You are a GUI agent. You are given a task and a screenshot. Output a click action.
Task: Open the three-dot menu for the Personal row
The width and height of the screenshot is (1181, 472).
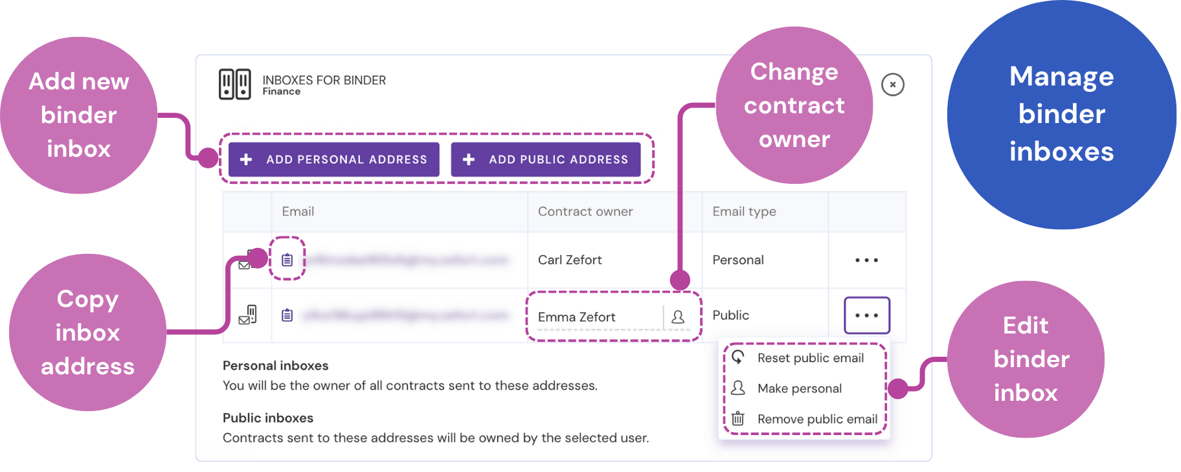pos(866,260)
